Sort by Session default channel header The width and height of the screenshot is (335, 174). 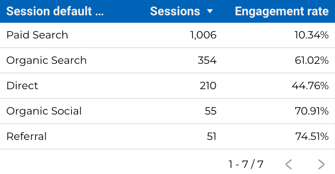point(55,11)
